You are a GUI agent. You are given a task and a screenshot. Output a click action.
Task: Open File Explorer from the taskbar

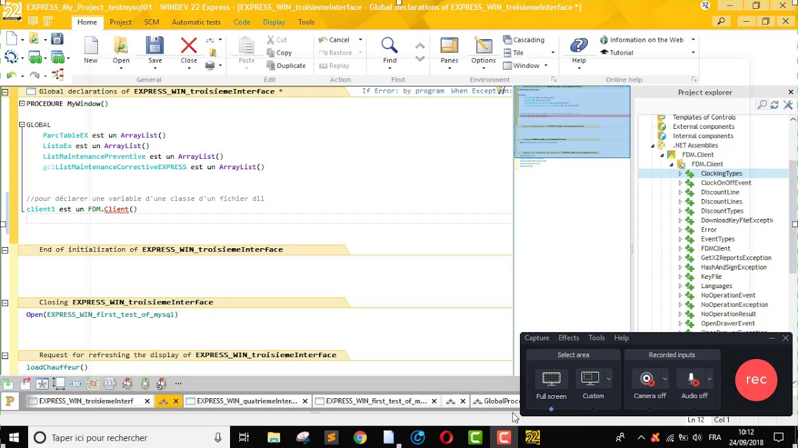[x=274, y=437]
